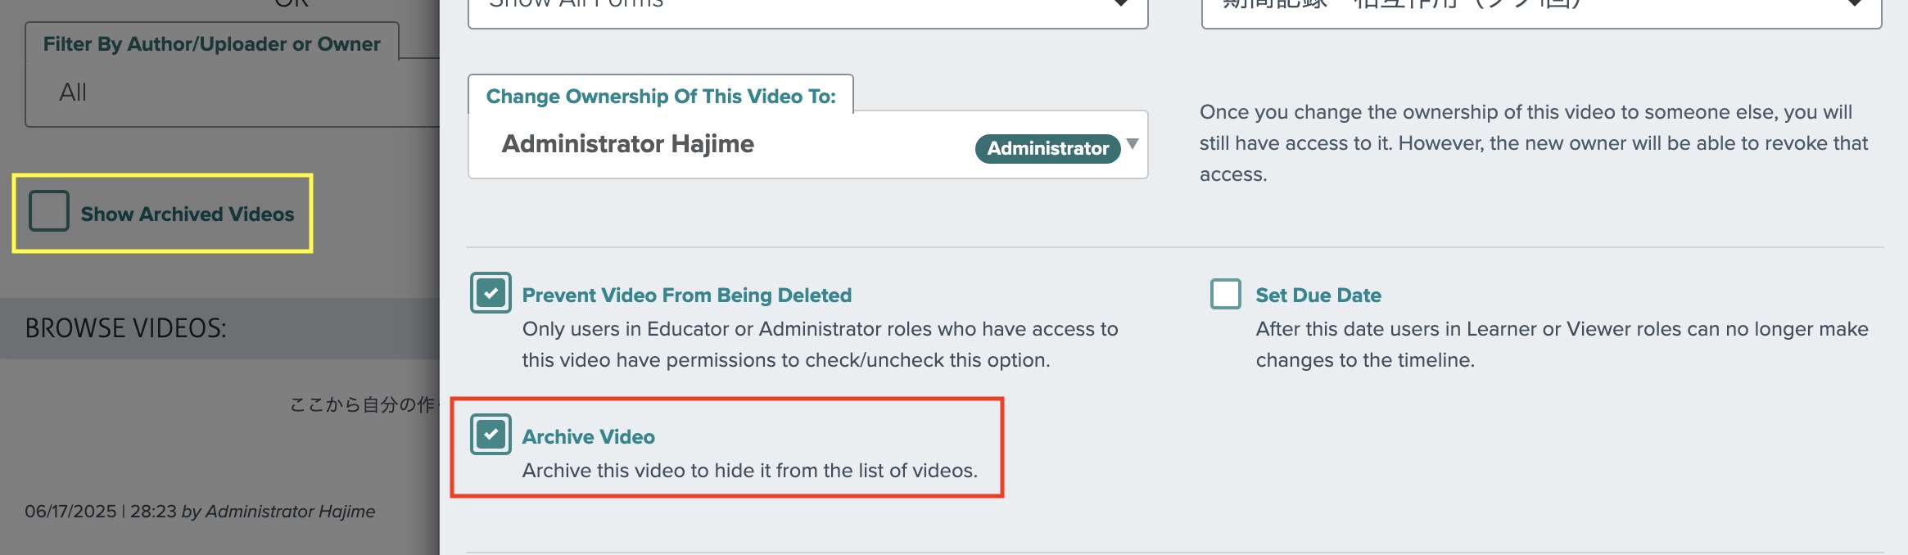Image resolution: width=1908 pixels, height=555 pixels.
Task: Select the Change Ownership Of This Video To tab
Action: click(x=660, y=97)
